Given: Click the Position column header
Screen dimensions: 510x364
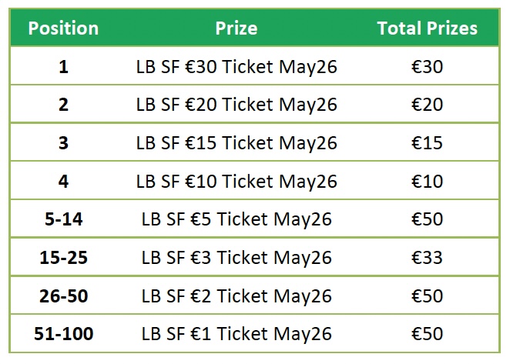Looking at the screenshot, I should click(63, 28).
